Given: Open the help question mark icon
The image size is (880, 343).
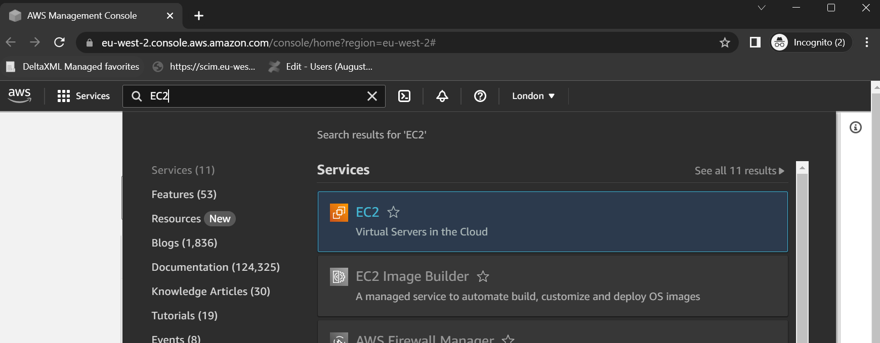Looking at the screenshot, I should (x=480, y=96).
